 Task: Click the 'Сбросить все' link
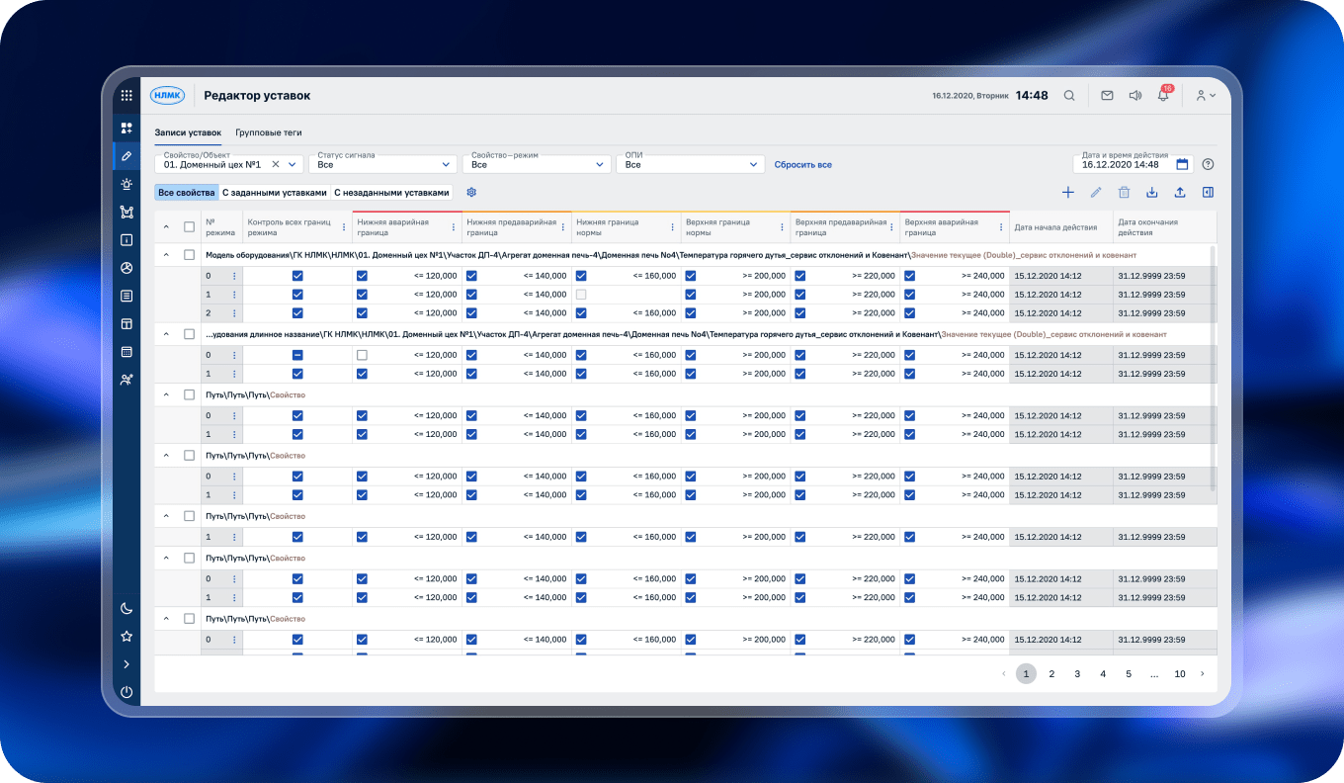click(802, 165)
